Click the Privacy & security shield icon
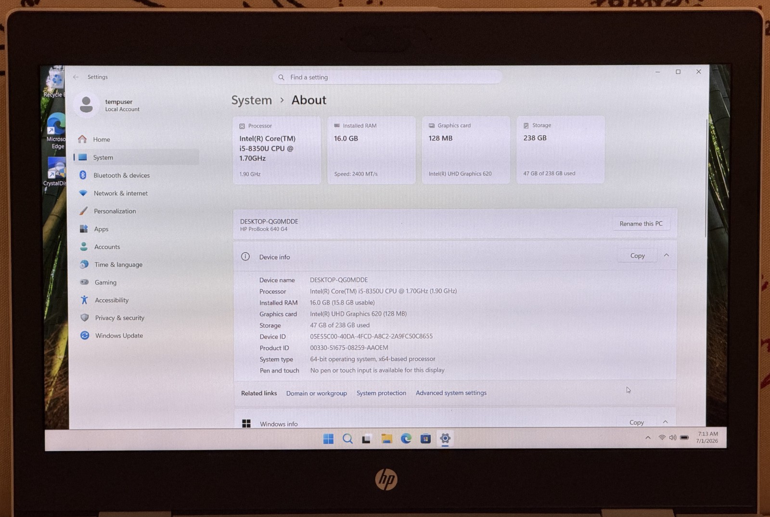This screenshot has height=517, width=770. pyautogui.click(x=85, y=318)
